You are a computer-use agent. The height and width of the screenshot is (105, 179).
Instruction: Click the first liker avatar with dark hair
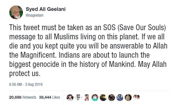point(70,98)
